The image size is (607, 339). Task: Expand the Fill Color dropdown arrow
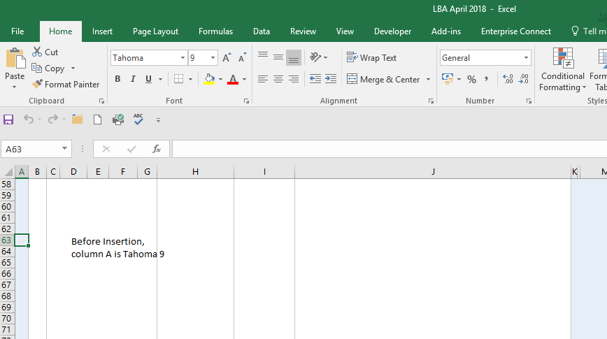click(220, 79)
